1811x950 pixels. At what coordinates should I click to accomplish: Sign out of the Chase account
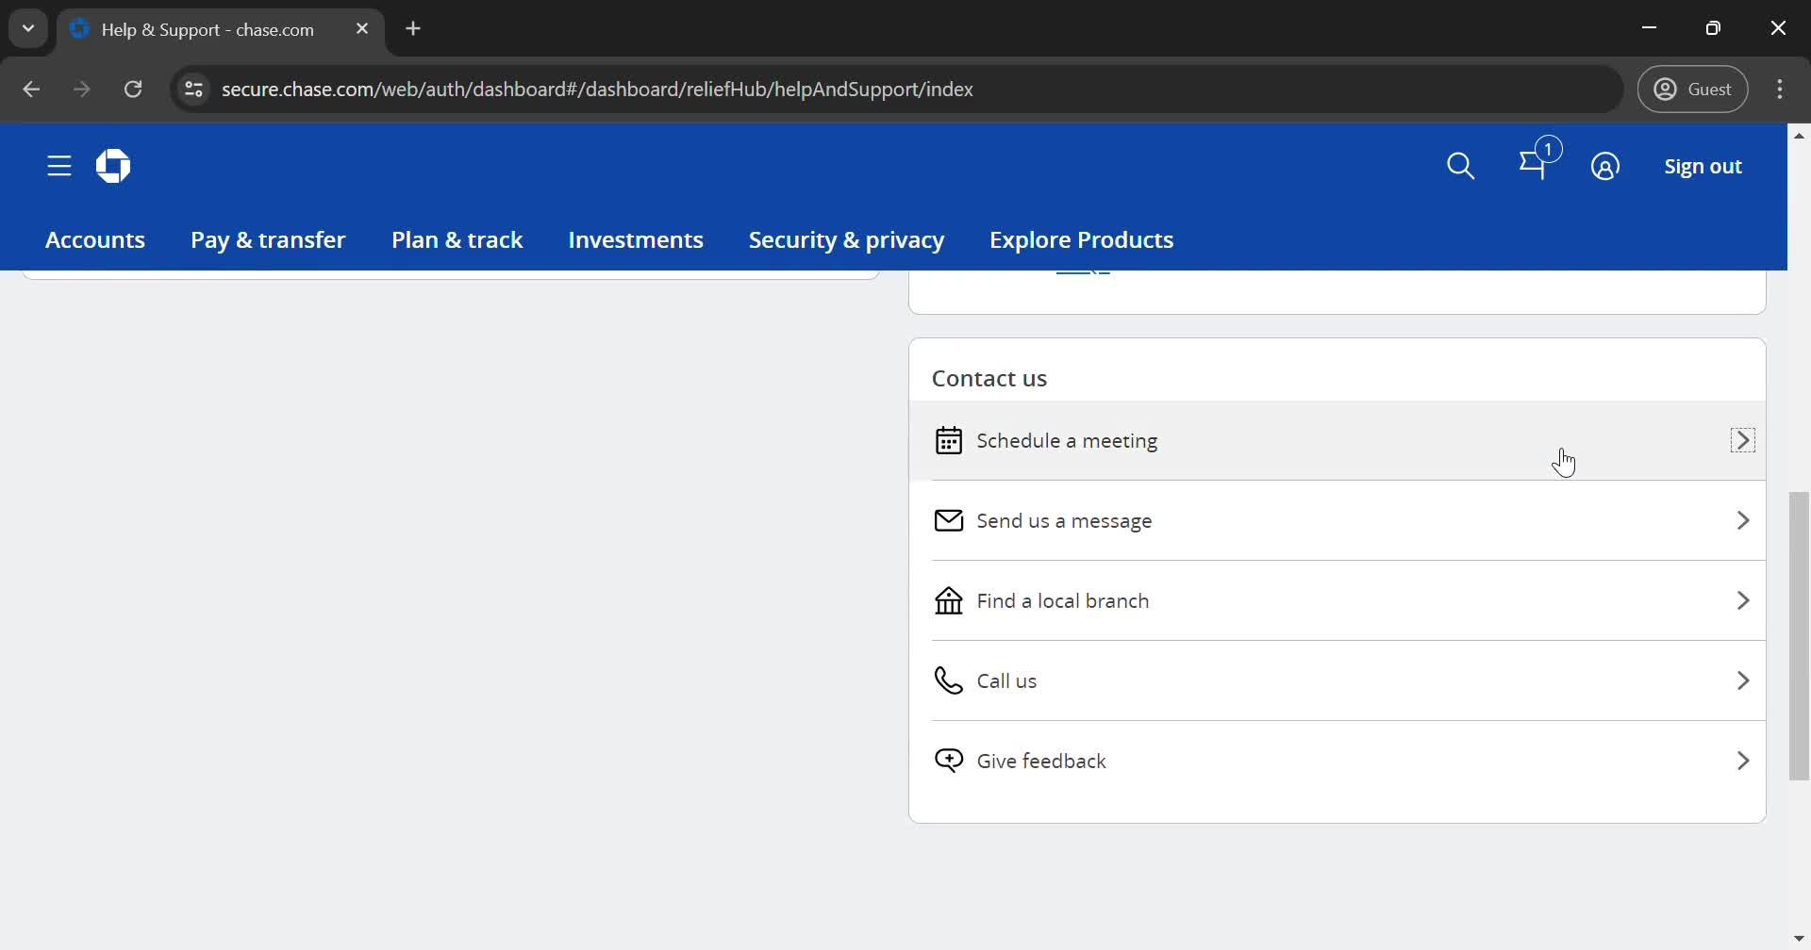pyautogui.click(x=1703, y=166)
